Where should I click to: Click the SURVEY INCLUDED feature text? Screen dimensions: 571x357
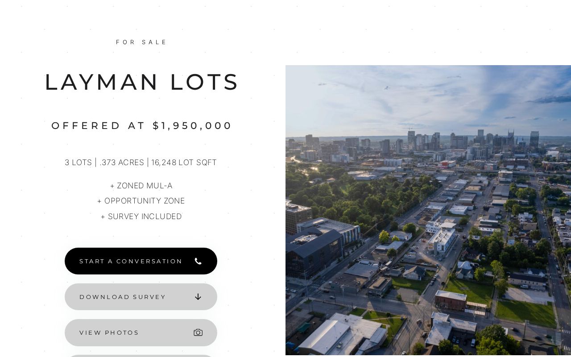(141, 216)
